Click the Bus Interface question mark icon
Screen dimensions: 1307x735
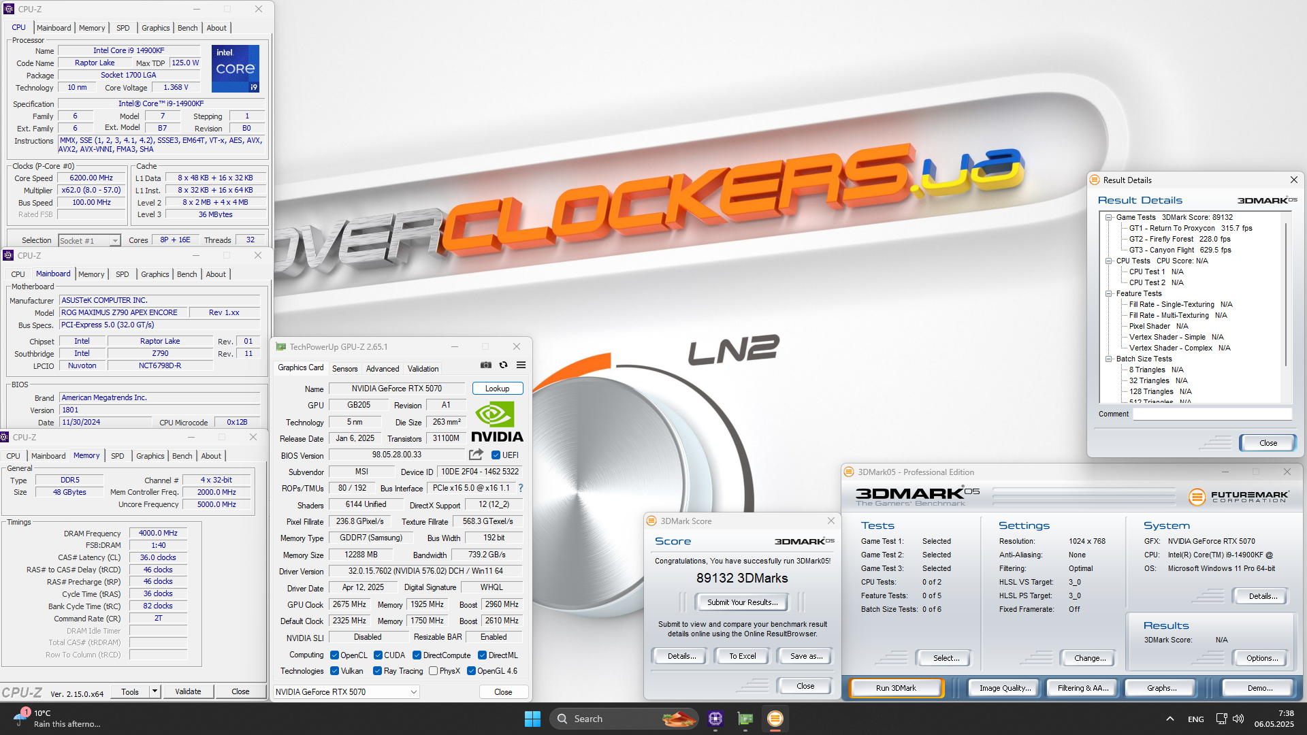[521, 488]
